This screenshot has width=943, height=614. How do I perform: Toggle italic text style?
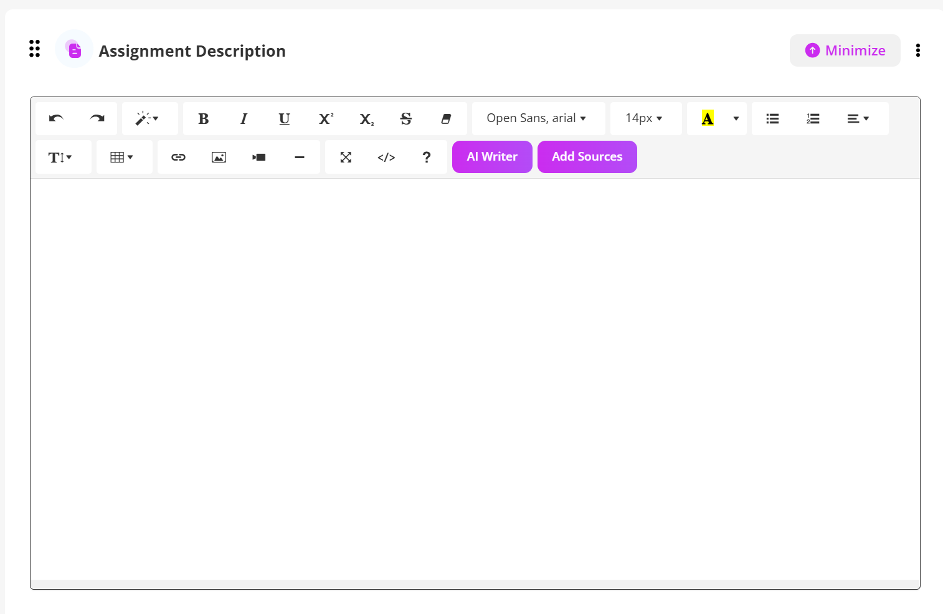244,118
